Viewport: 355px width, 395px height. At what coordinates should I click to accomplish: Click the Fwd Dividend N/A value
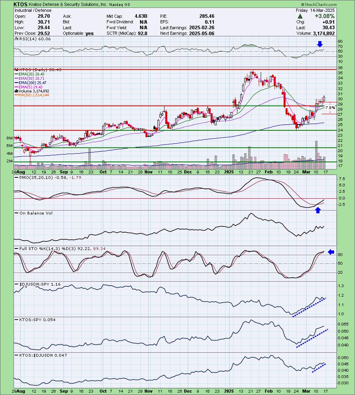144,22
